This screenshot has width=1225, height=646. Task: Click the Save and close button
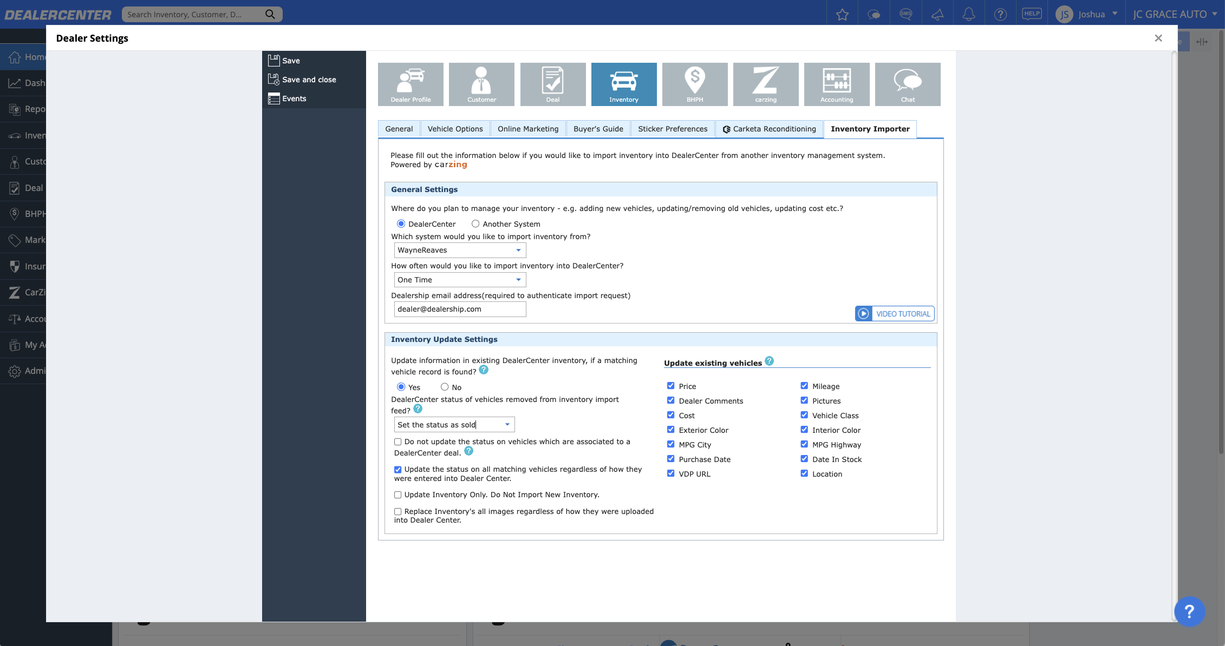point(309,79)
